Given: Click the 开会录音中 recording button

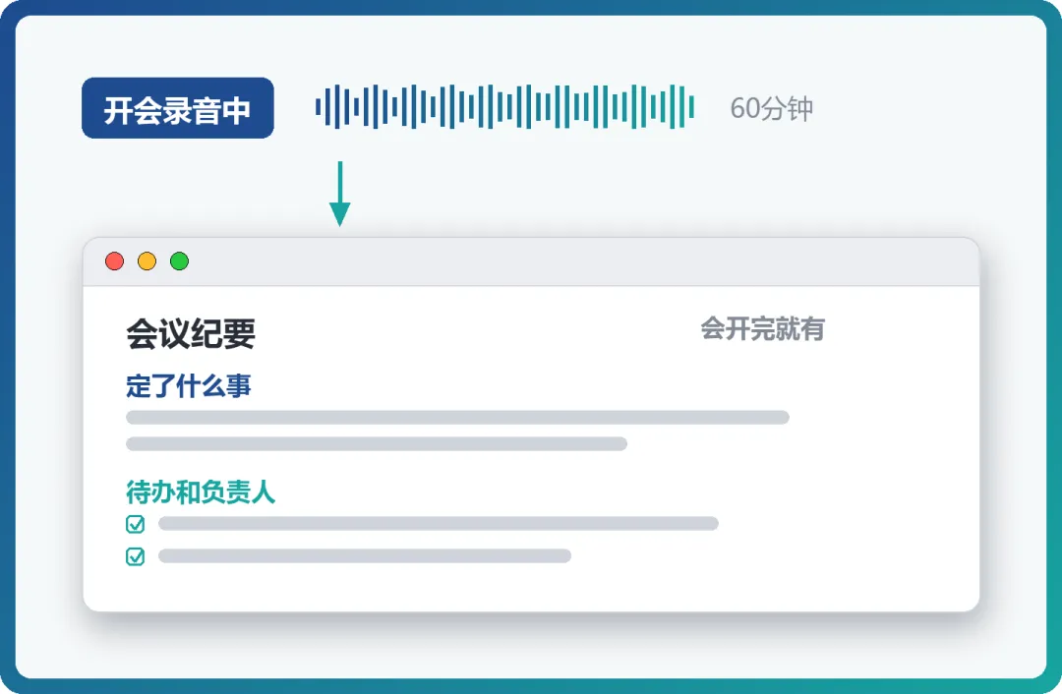Looking at the screenshot, I should (x=177, y=108).
